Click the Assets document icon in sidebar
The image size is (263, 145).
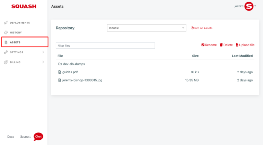(6, 42)
